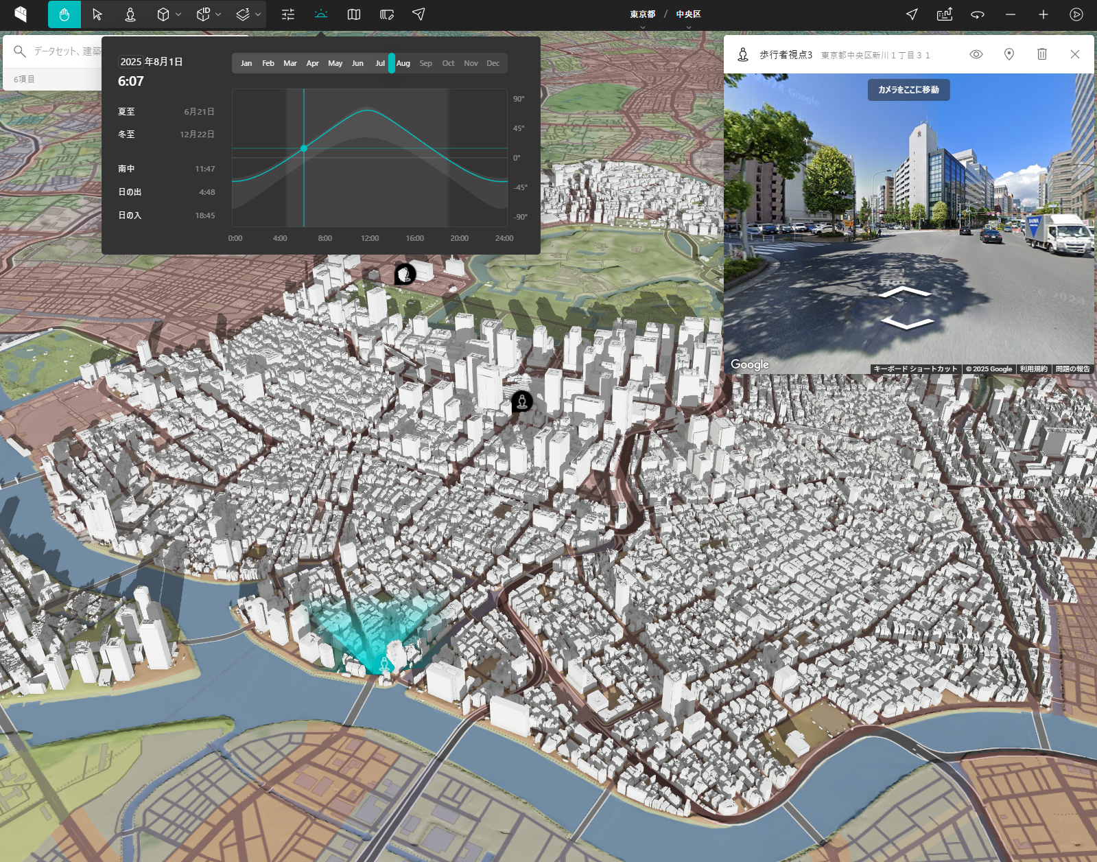This screenshot has height=862, width=1097.
Task: Select the layer edit tool
Action: (x=243, y=14)
